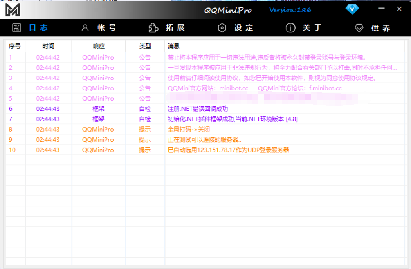Click the 框架 response cell in row 6
This screenshot has width=411, height=269.
coord(98,109)
